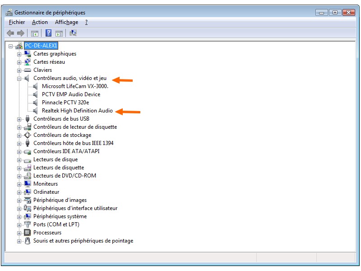This screenshot has width=361, height=271.
Task: Select the Lecteurs de DVD/CD-ROM category
Action: pos(65,176)
